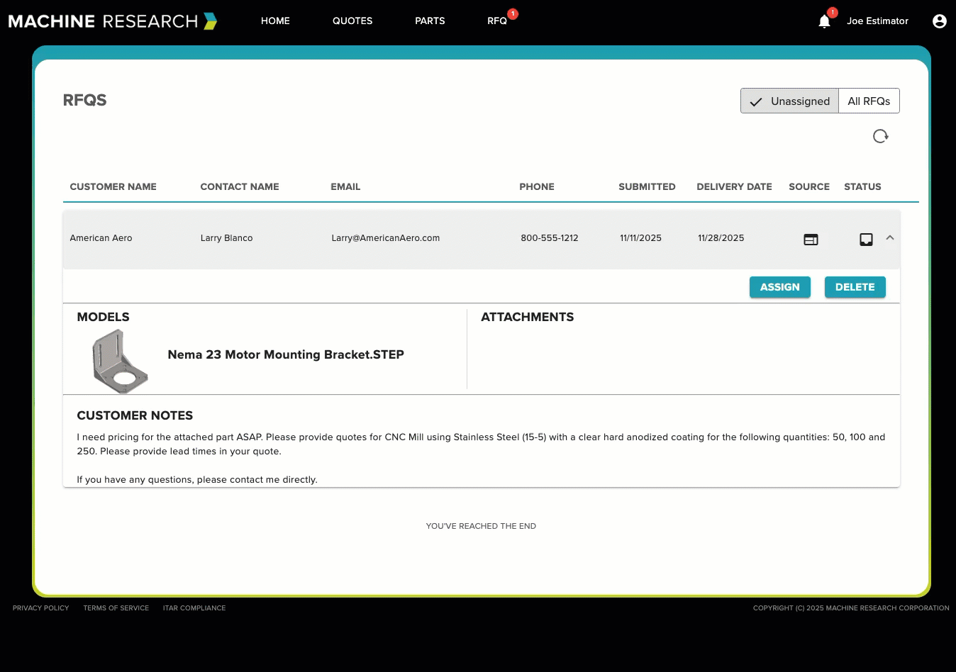Collapse the American Aero RFQ row
The height and width of the screenshot is (672, 956).
click(890, 238)
